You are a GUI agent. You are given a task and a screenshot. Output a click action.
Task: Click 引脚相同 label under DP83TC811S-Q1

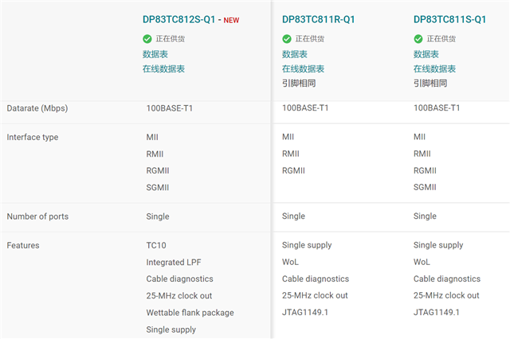click(430, 84)
